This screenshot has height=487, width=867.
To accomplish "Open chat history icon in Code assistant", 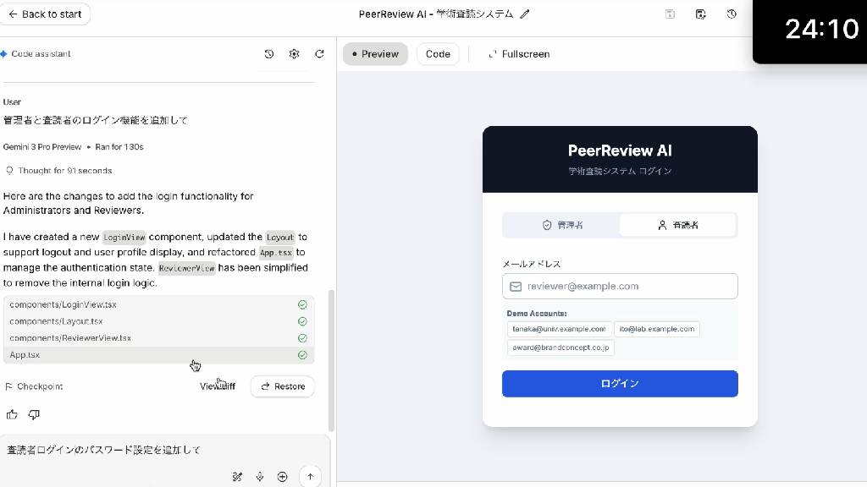I will click(269, 54).
